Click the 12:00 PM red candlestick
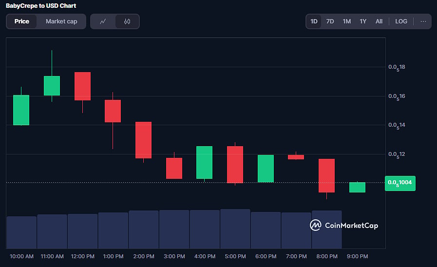This screenshot has width=437, height=267. (82, 86)
